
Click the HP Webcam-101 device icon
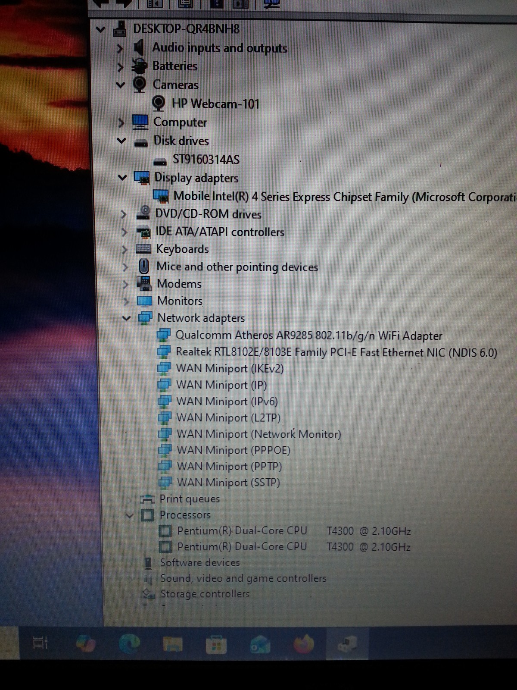click(159, 103)
